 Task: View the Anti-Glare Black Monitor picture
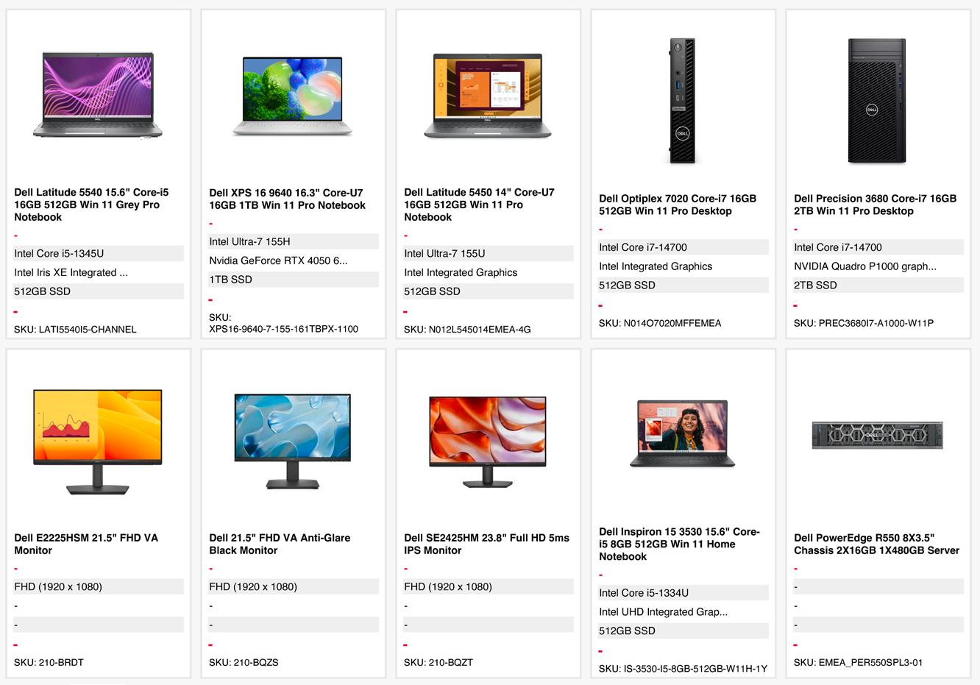293,441
